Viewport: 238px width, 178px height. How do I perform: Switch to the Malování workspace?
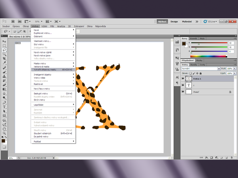pyautogui.click(x=188, y=21)
